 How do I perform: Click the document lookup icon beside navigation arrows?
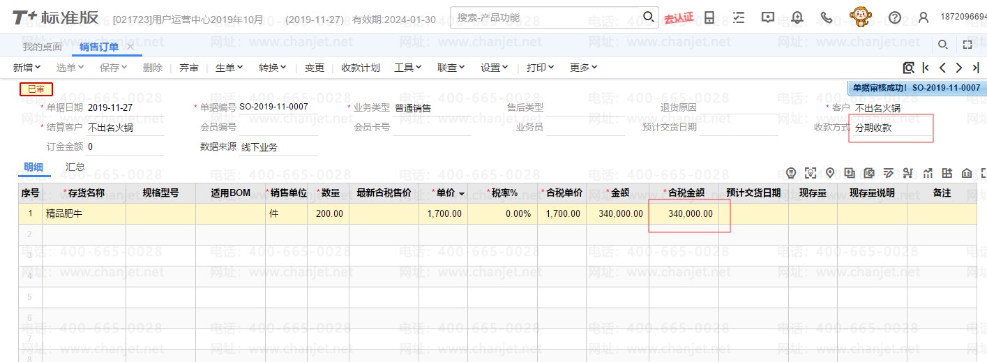click(908, 68)
